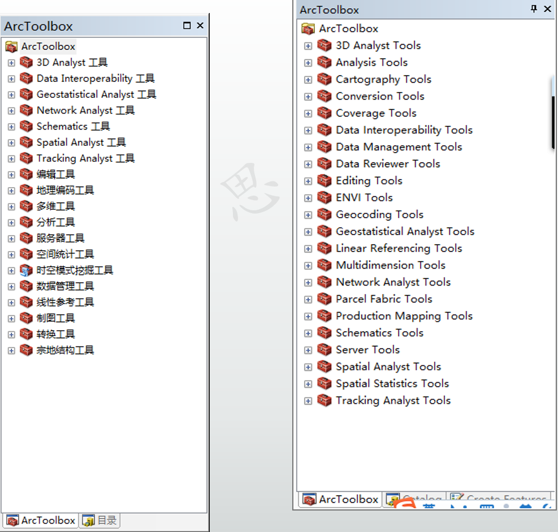Click the Network Analyst 工具 toolbox icon

click(x=26, y=110)
